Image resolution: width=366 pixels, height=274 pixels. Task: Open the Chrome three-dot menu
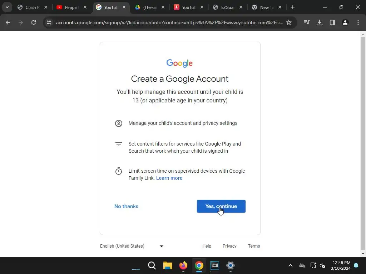(x=358, y=22)
